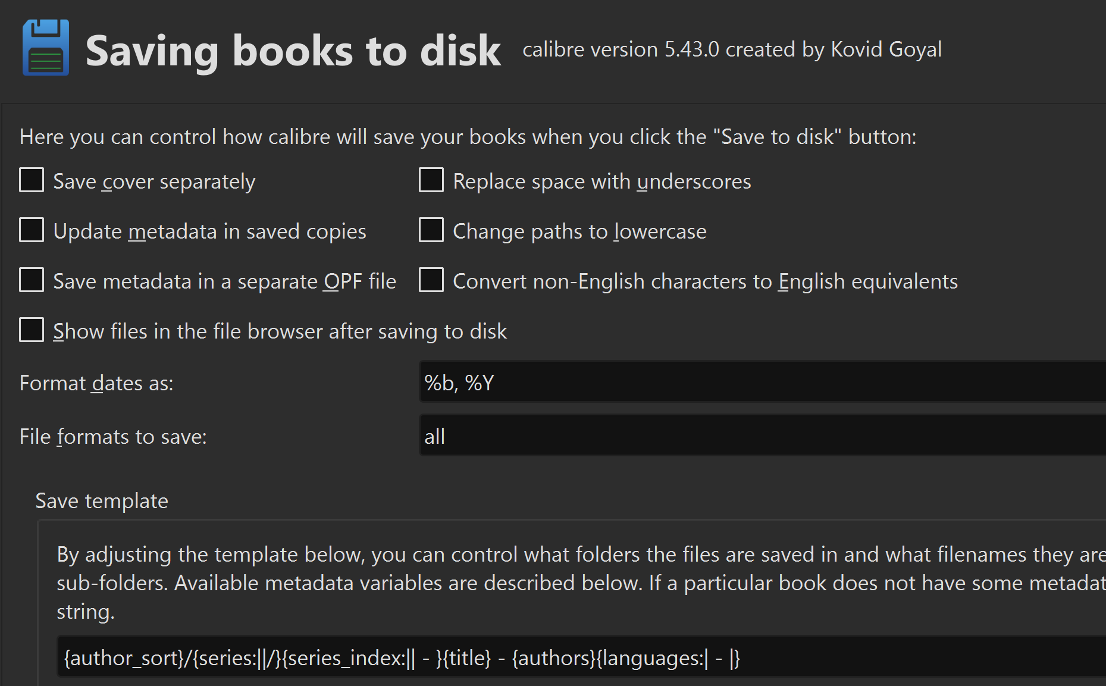Viewport: 1106px width, 686px height.
Task: Focus the File formats to save field
Action: (762, 436)
